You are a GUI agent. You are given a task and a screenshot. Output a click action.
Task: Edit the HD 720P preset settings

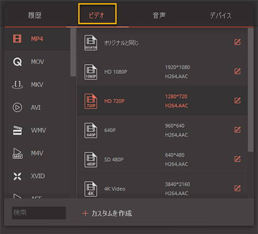click(x=237, y=101)
